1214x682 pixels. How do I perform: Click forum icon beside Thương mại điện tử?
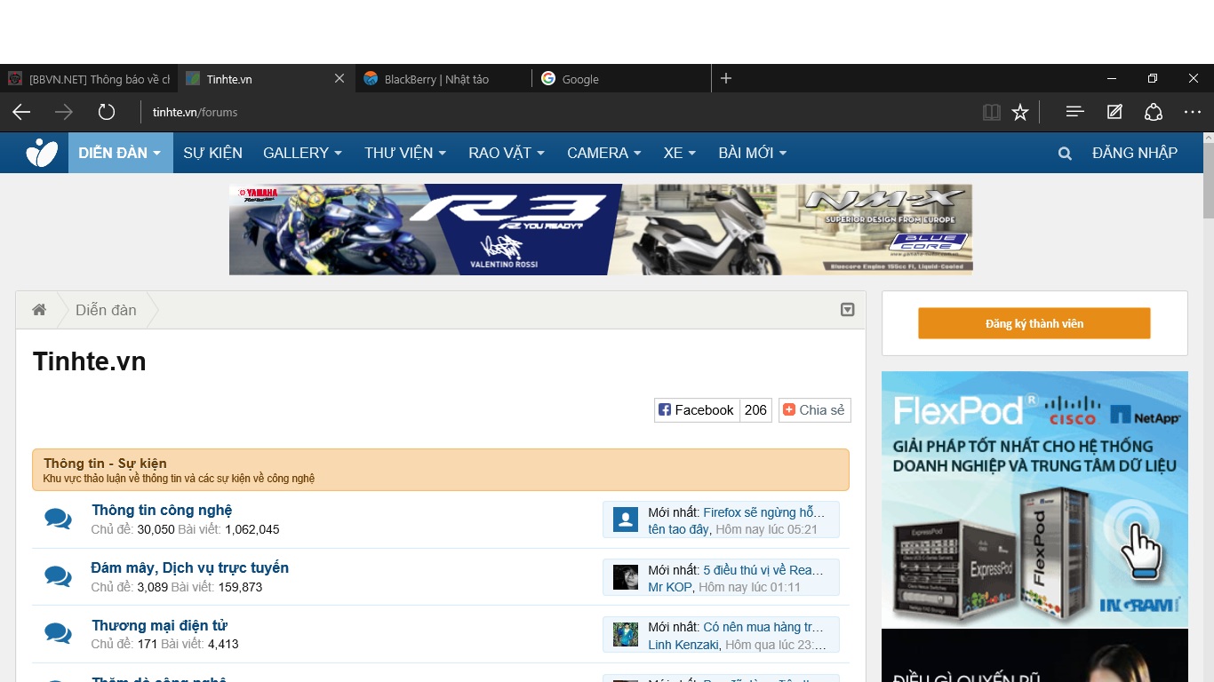[59, 634]
